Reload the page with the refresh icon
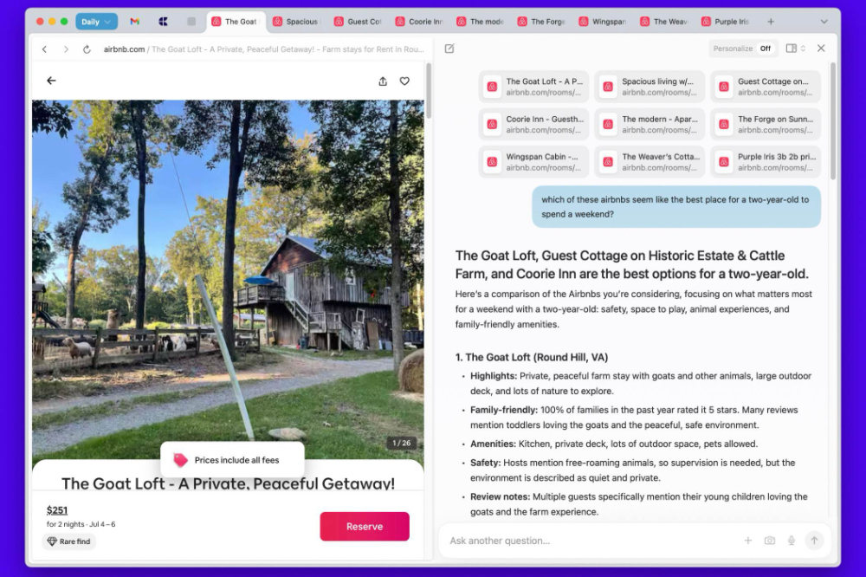 87,49
